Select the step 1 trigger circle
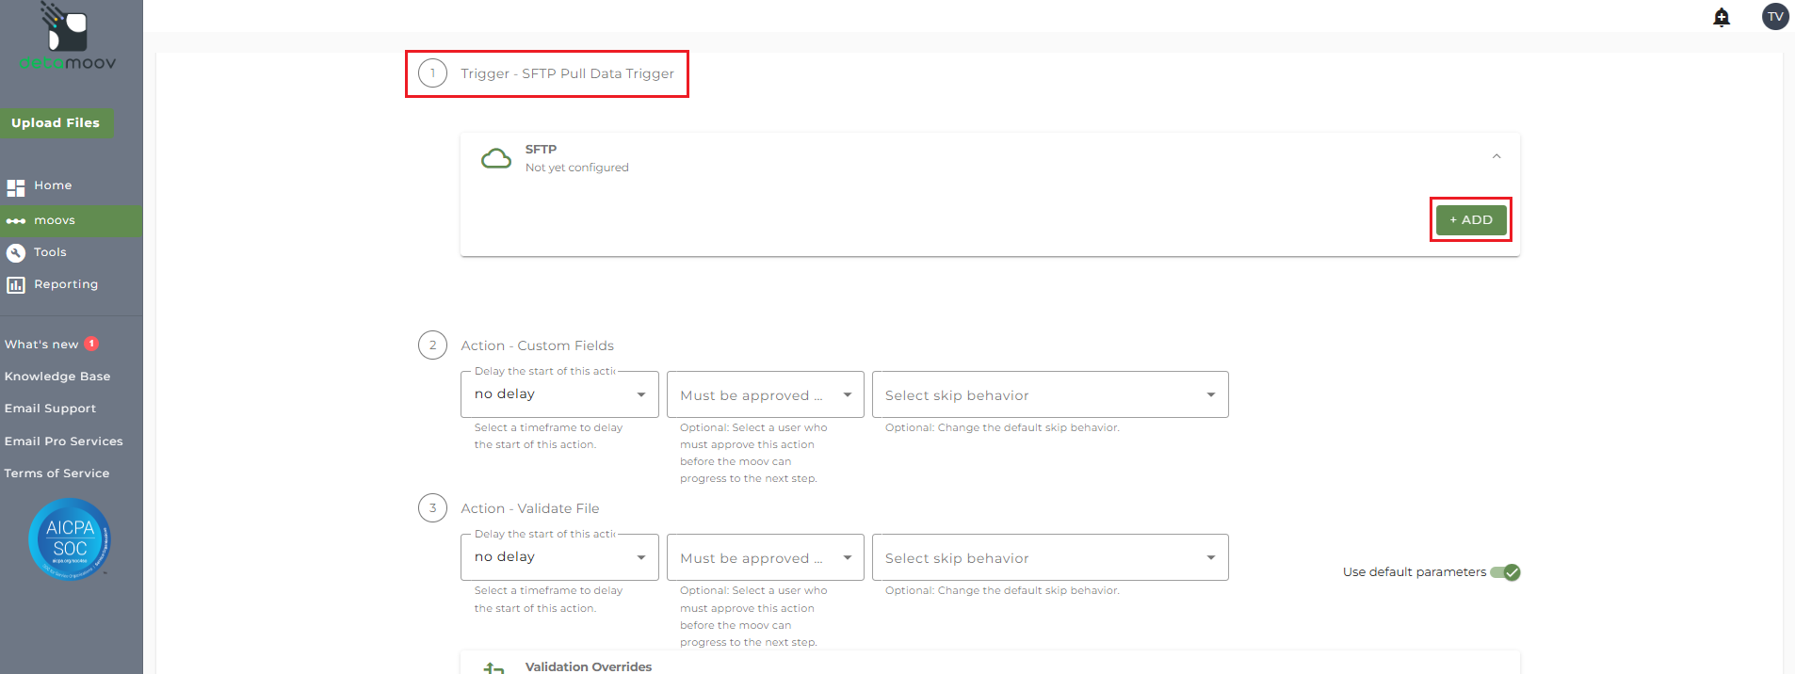 pos(433,73)
